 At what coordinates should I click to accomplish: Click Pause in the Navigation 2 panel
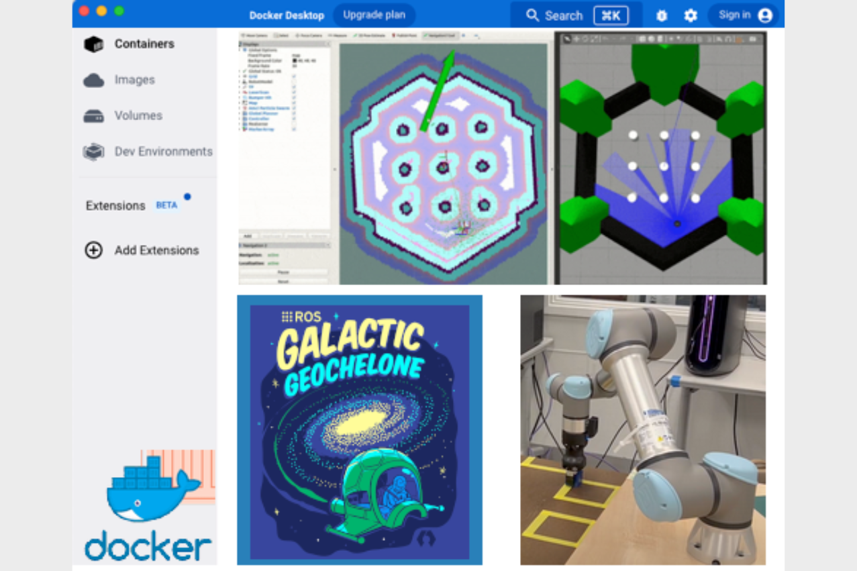(284, 272)
